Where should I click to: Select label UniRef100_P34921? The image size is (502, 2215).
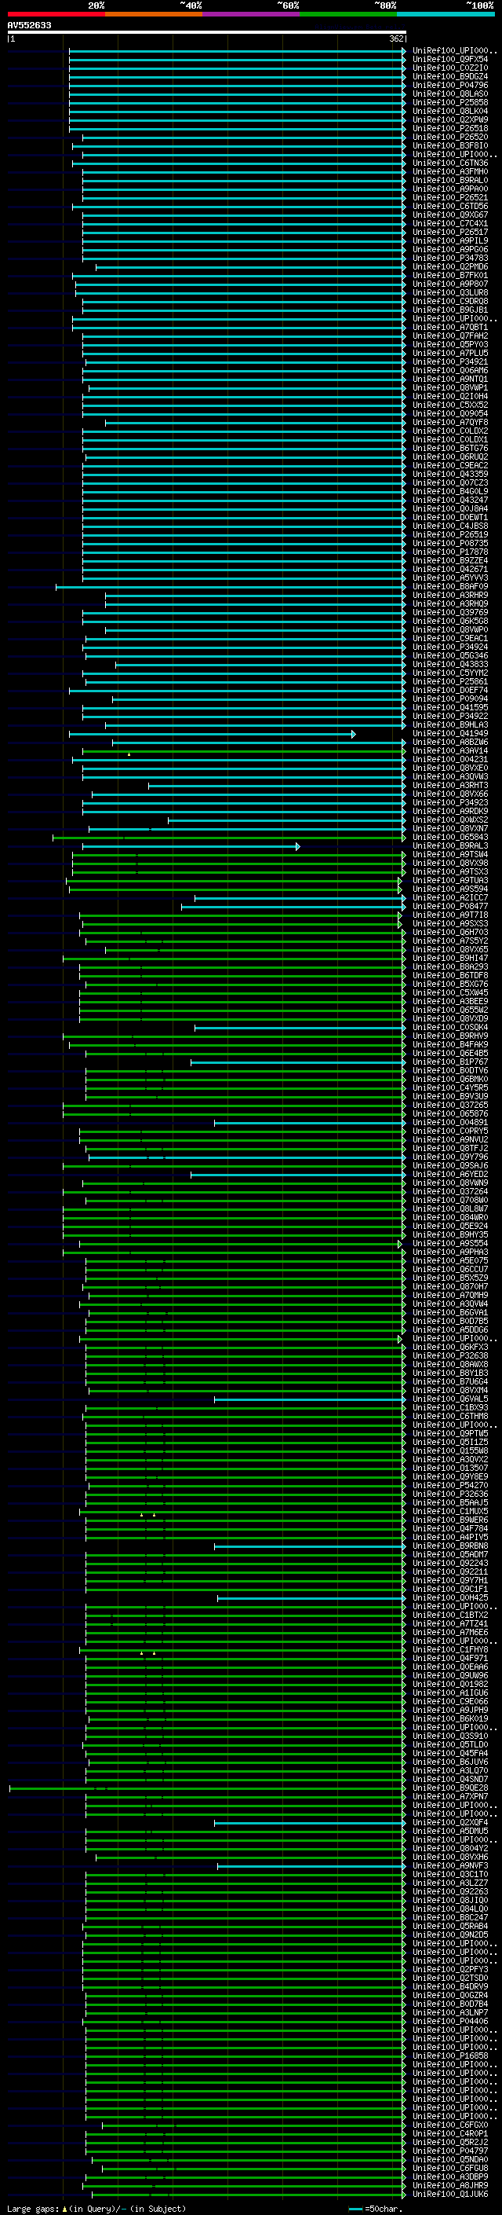click(x=450, y=362)
